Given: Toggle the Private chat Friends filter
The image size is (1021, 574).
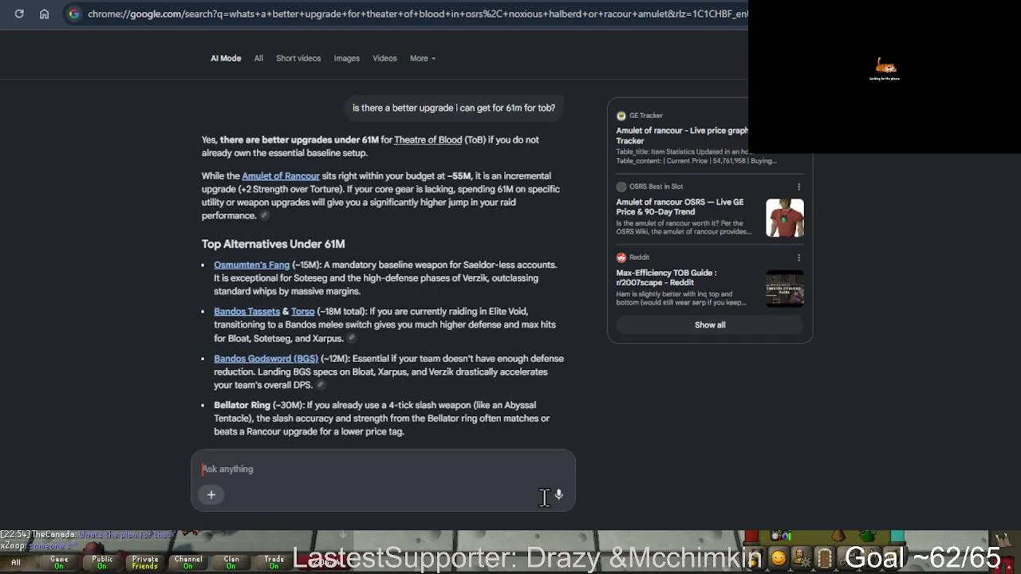Looking at the screenshot, I should [x=145, y=562].
